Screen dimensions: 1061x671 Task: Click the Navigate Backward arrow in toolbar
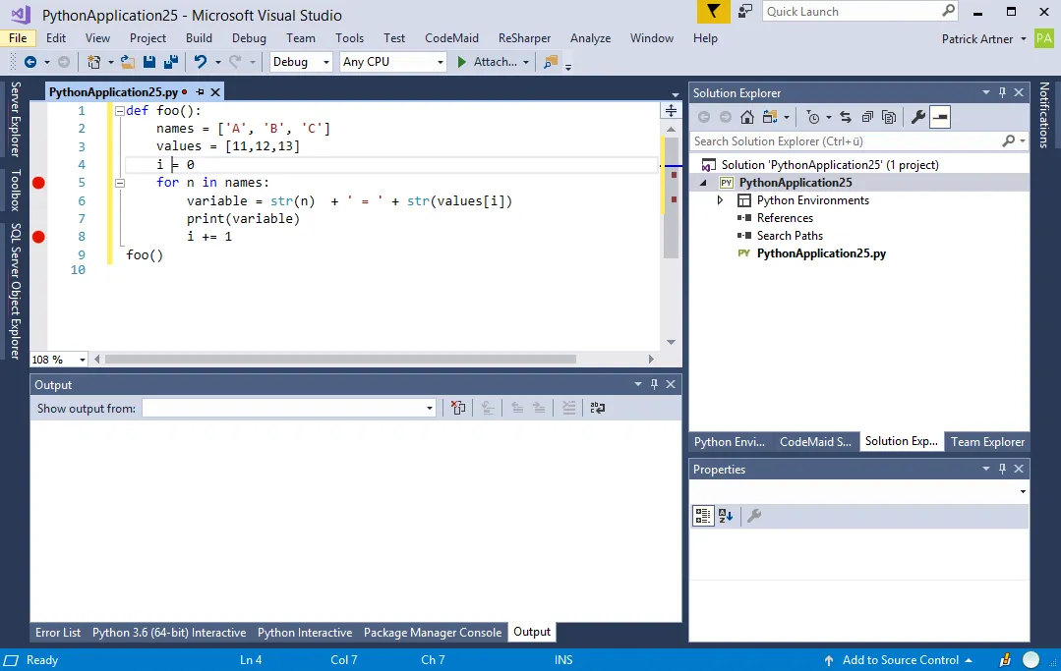click(x=30, y=62)
